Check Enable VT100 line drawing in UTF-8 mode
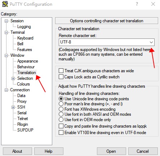 (x=61, y=133)
